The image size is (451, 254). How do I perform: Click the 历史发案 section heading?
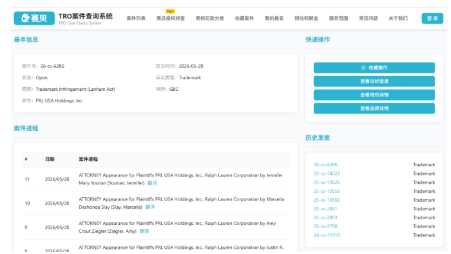click(318, 138)
